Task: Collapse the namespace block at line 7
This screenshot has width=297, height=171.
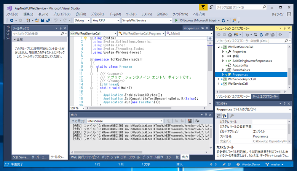Action: (x=91, y=60)
